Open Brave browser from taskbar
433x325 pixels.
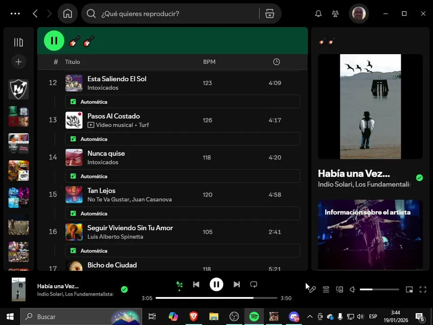pos(193,316)
